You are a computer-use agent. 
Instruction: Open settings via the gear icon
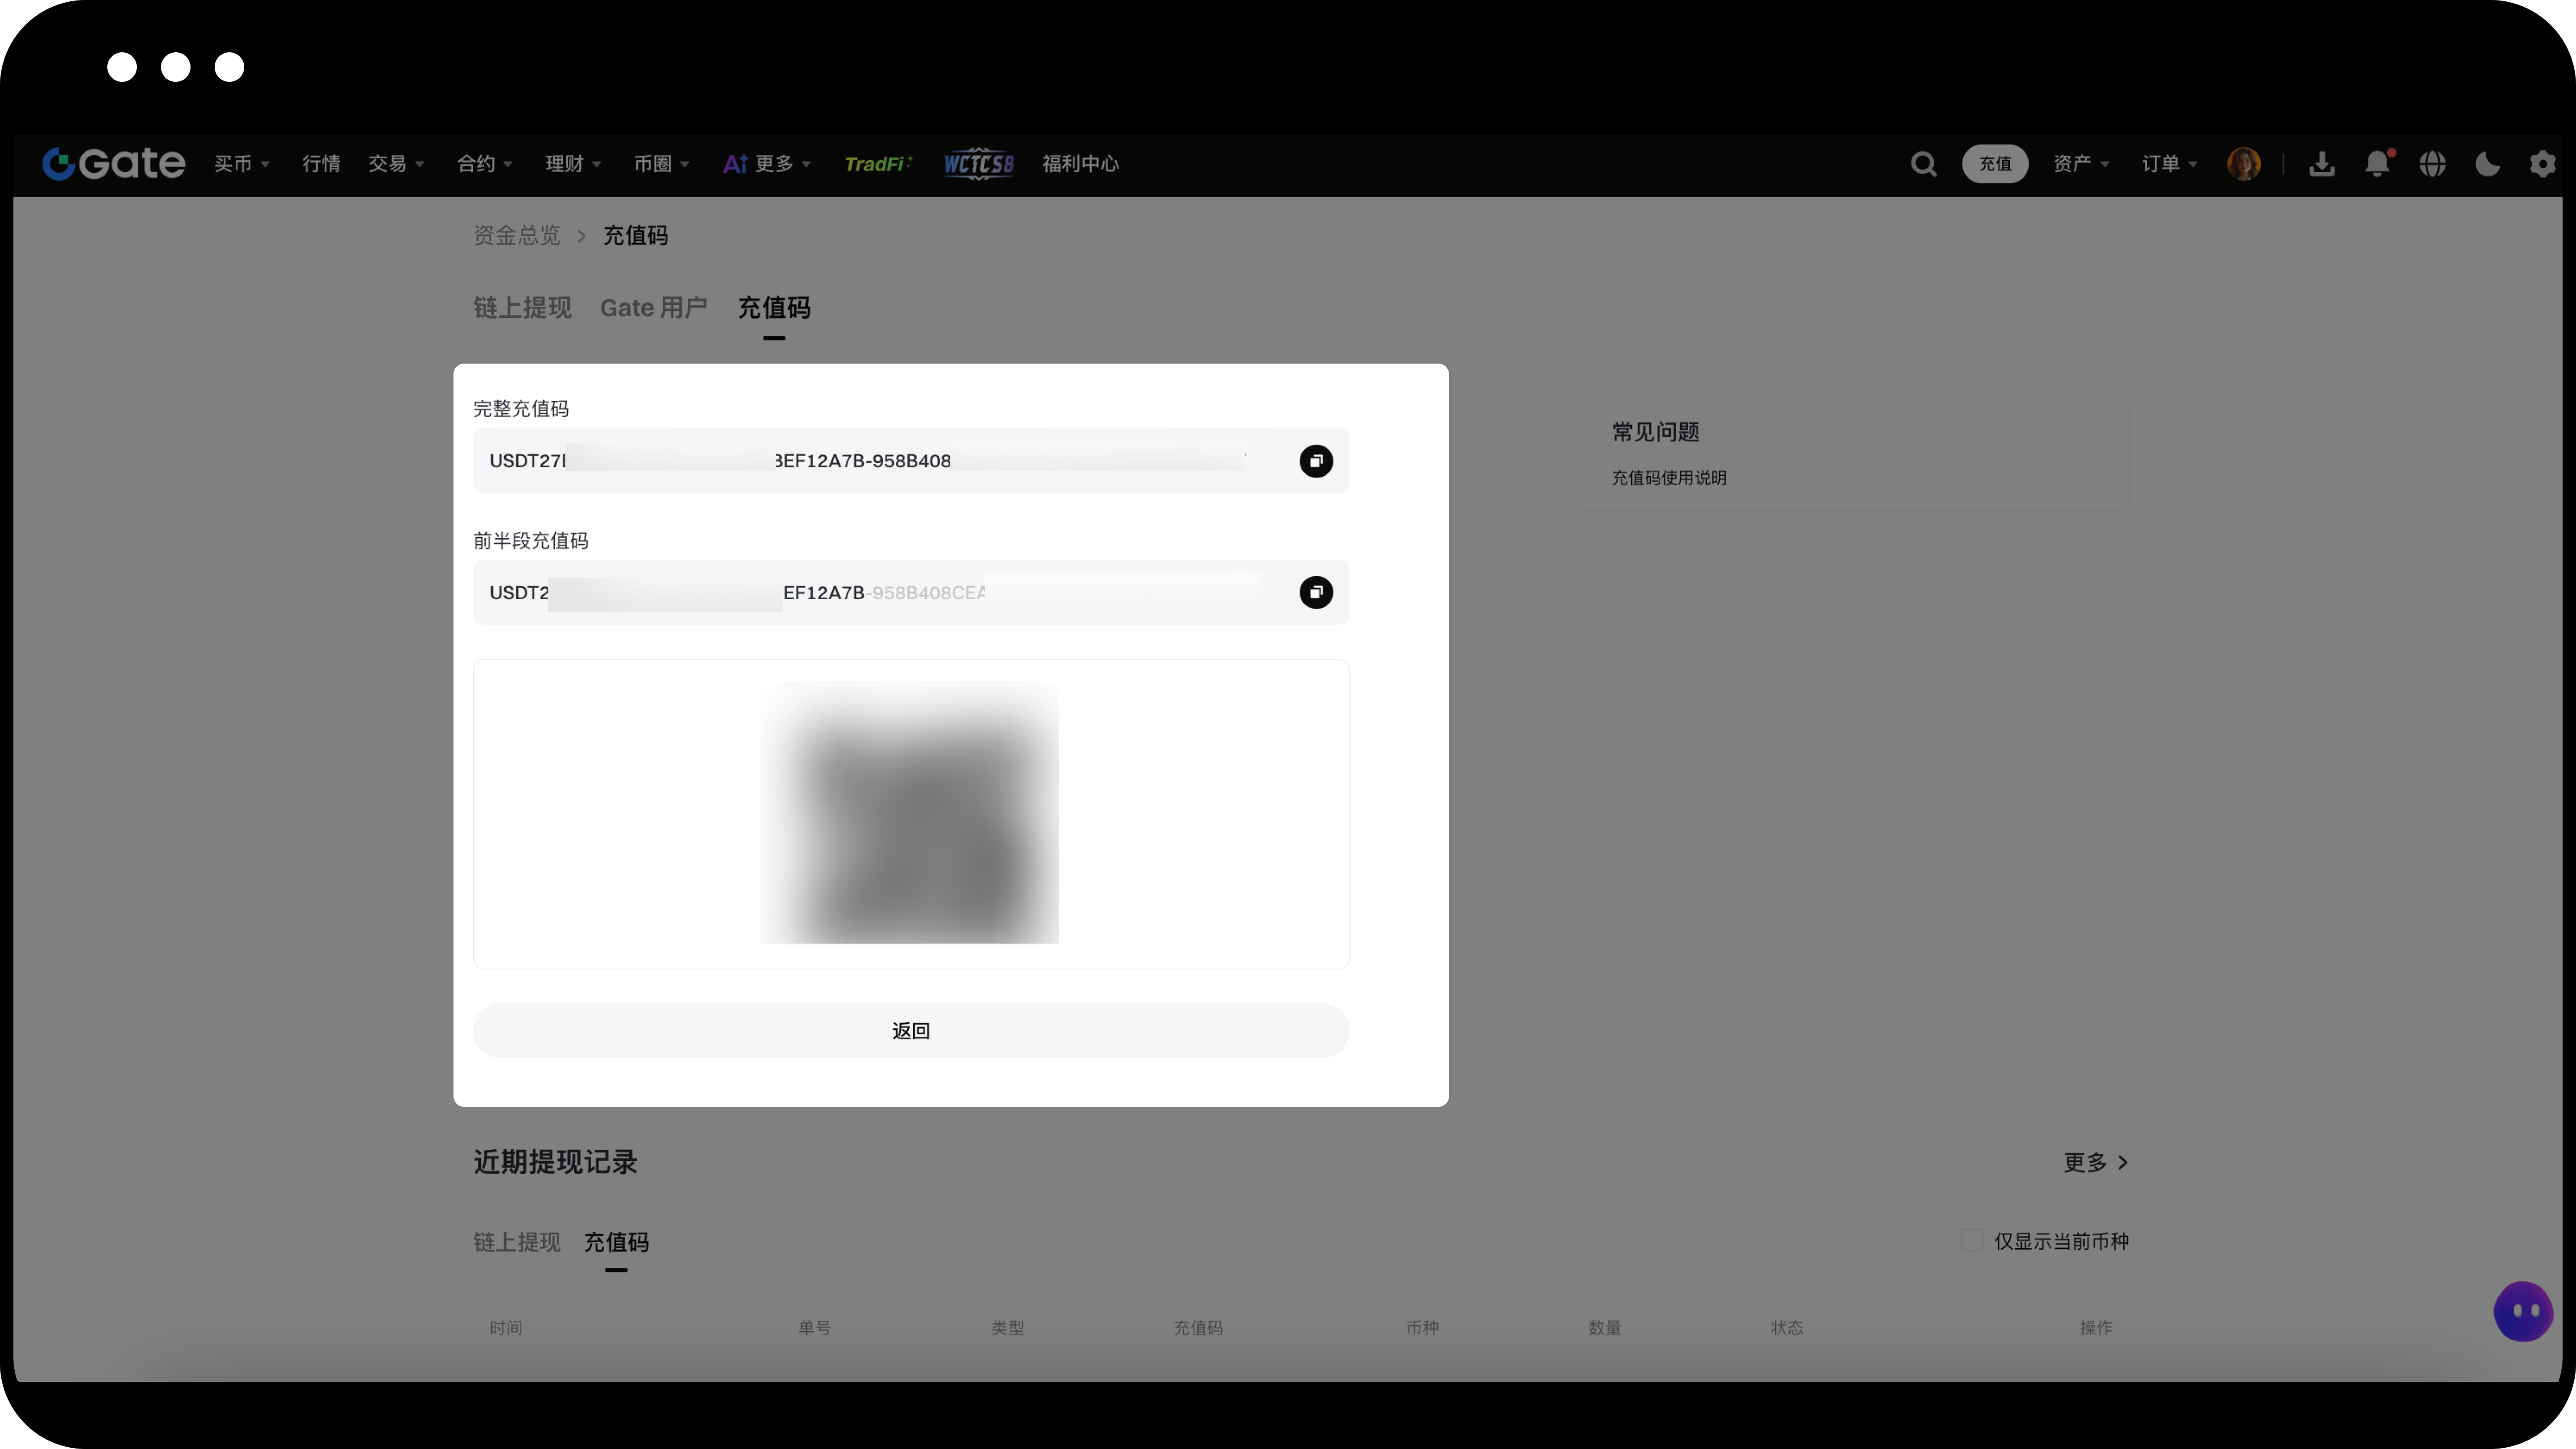(x=2542, y=163)
